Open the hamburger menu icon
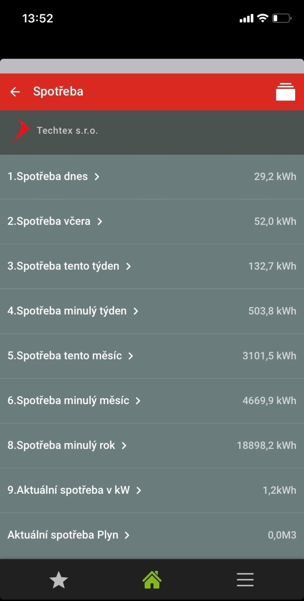 click(x=245, y=580)
